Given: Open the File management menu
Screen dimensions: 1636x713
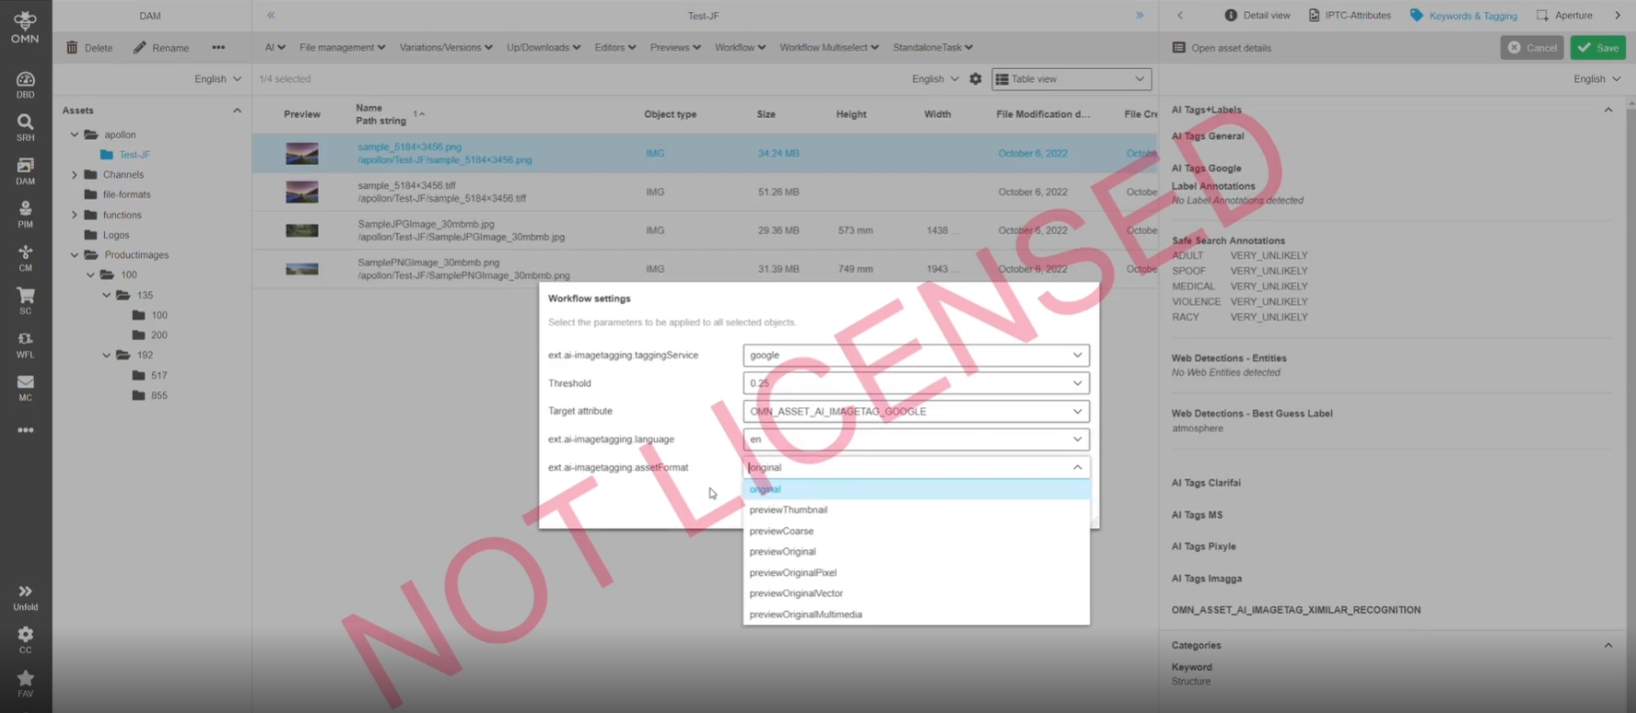Looking at the screenshot, I should click(x=342, y=48).
